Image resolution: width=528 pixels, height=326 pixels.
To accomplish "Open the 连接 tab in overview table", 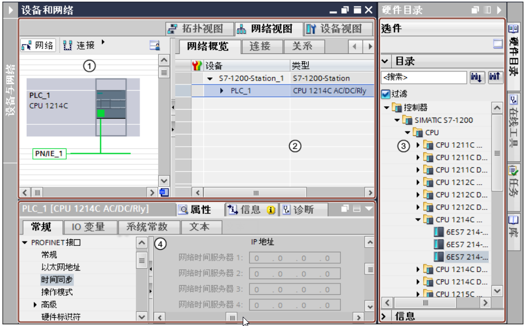I will (x=262, y=46).
